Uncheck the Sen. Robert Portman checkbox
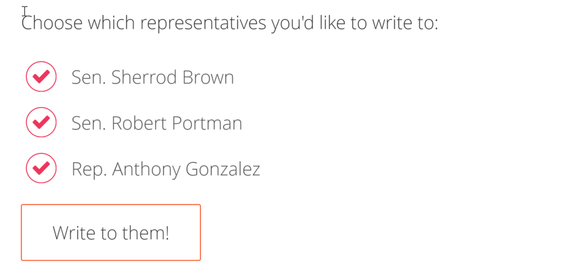This screenshot has height=264, width=564. (41, 122)
